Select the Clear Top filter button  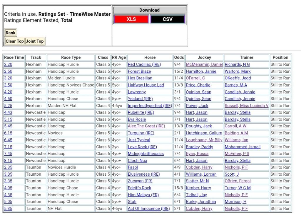pos(15,41)
